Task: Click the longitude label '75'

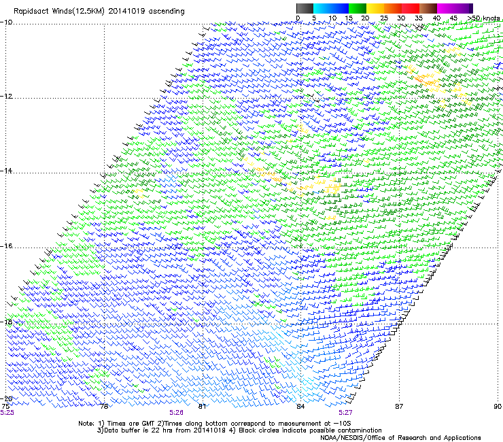Action: coord(5,407)
